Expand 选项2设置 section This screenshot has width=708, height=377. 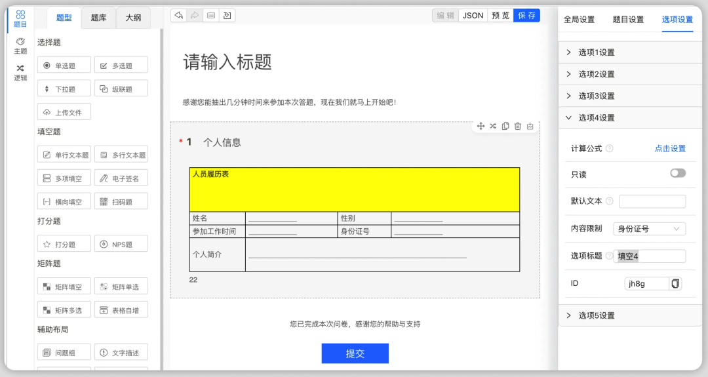click(x=631, y=74)
